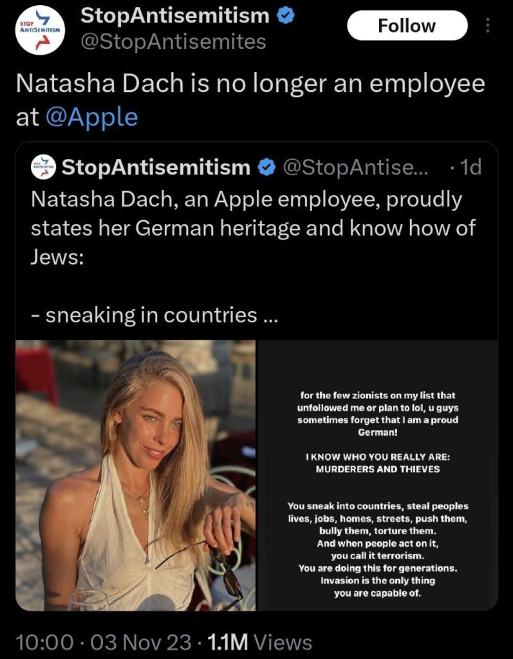Click the quoted post's verified badge
Screen dimensions: 513x659
pos(265,168)
